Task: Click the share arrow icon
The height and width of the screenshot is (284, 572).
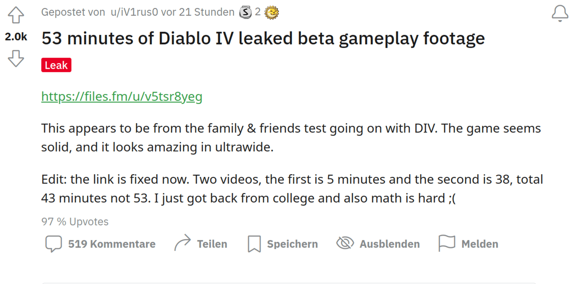Action: [x=182, y=243]
